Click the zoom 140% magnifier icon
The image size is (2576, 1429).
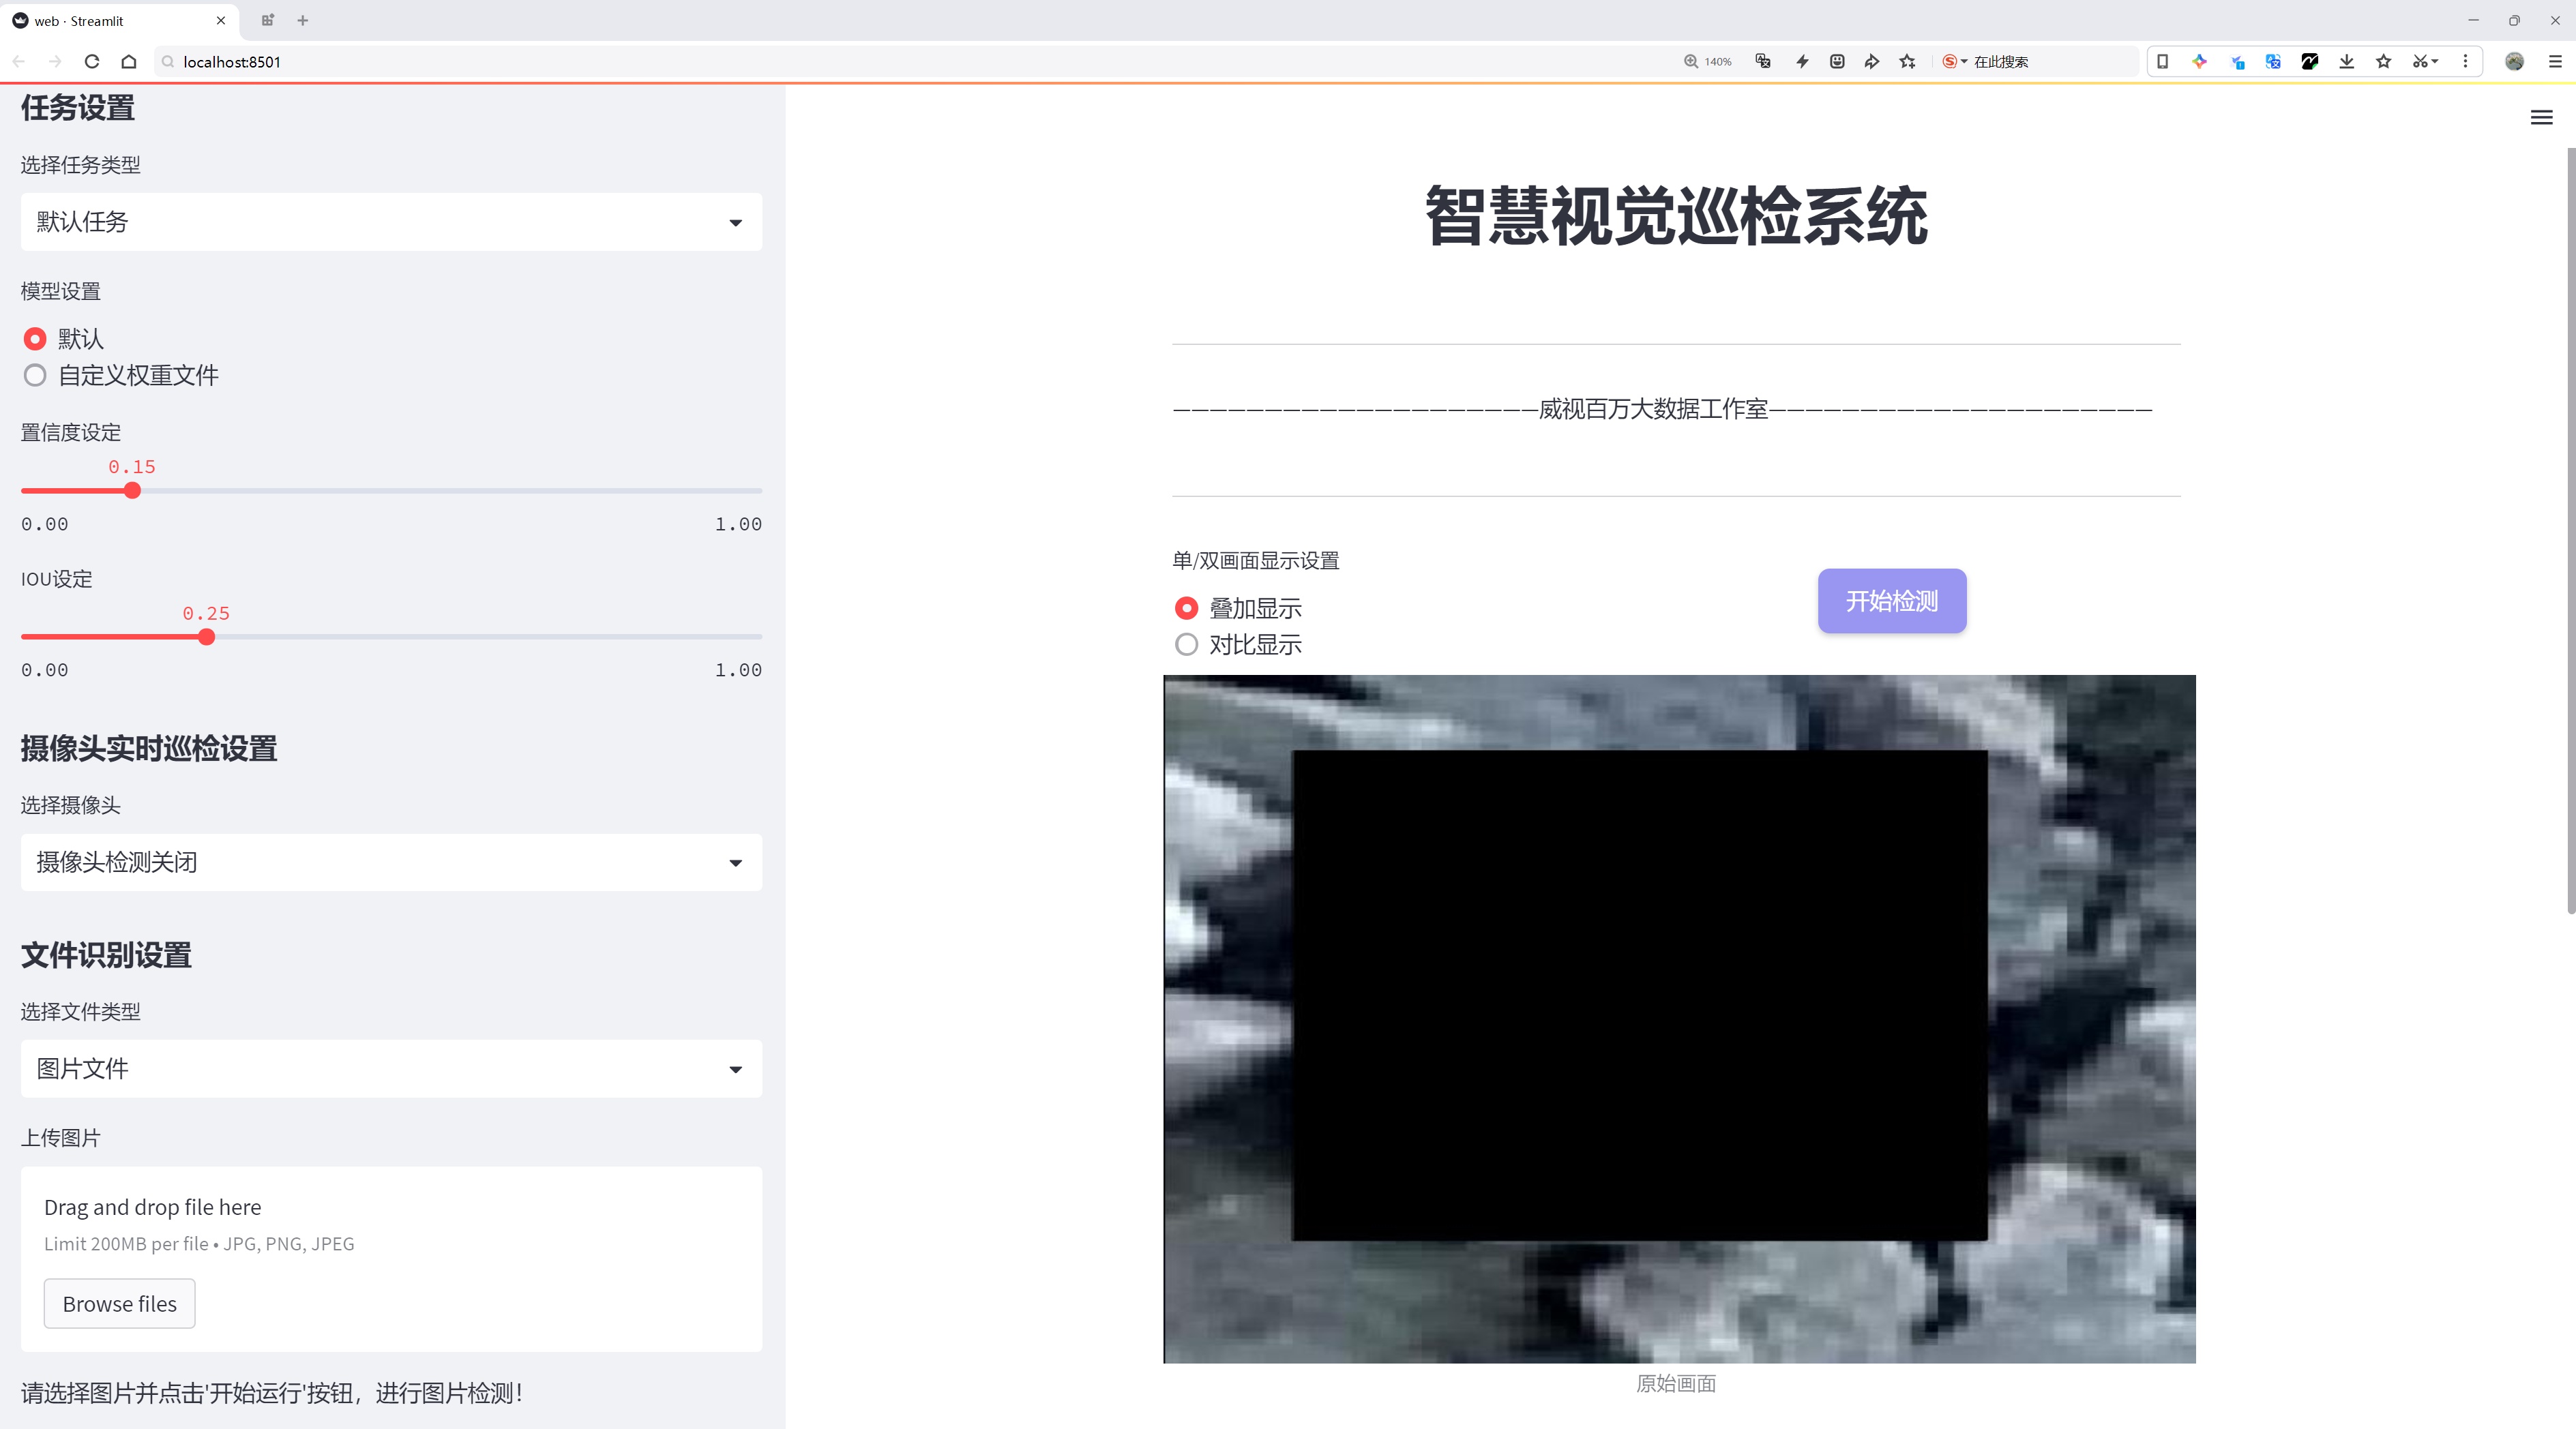1691,62
